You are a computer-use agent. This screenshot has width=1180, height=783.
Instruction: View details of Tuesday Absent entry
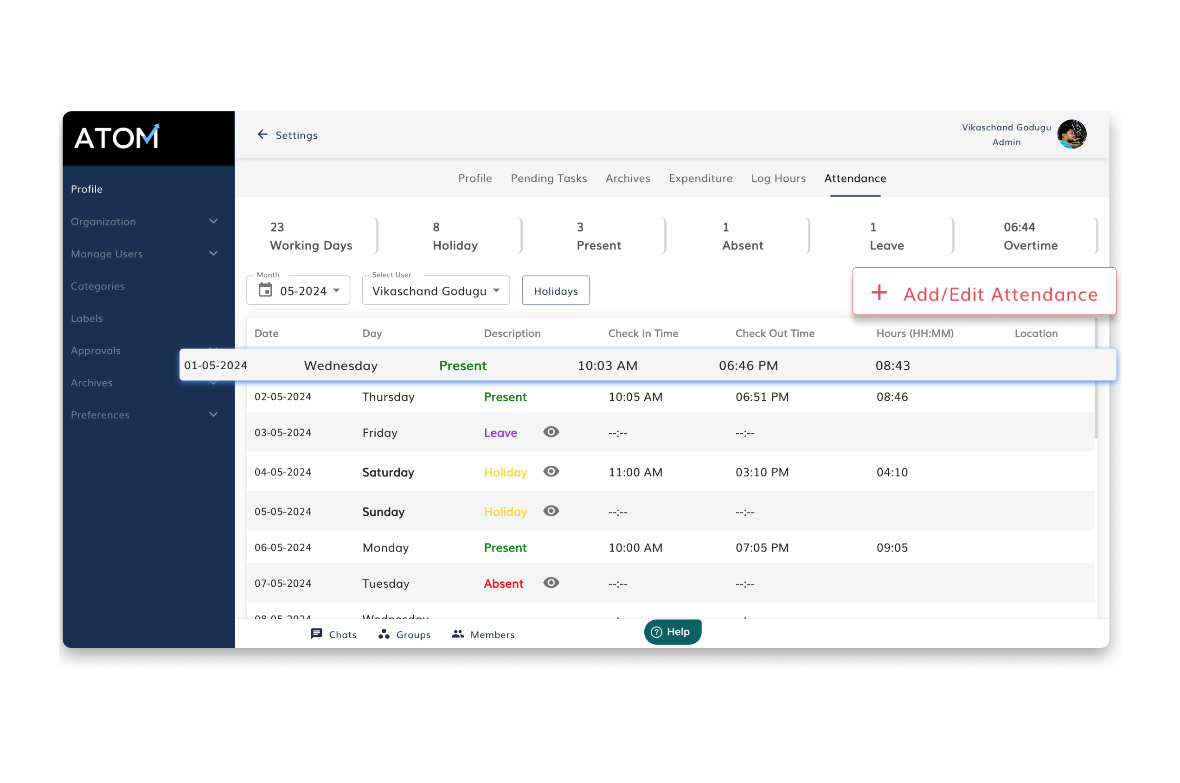tap(551, 583)
